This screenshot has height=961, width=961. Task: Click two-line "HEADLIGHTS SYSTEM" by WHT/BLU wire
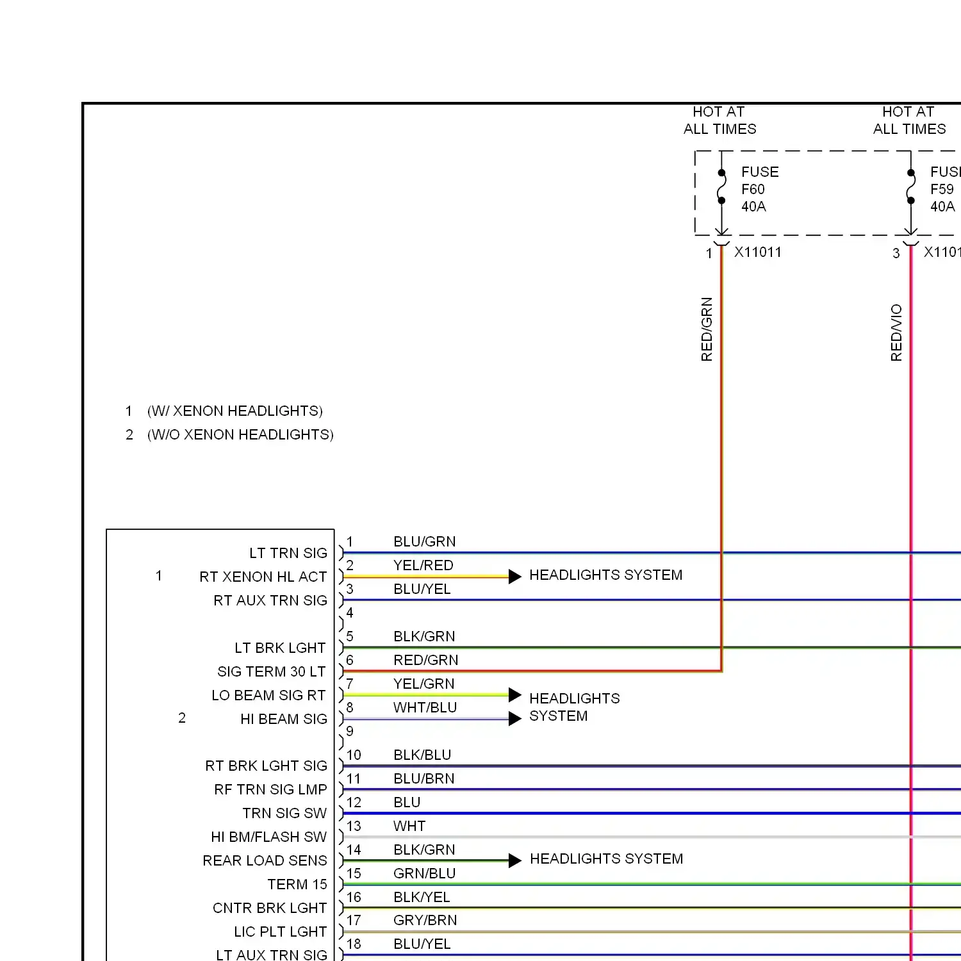(575, 707)
